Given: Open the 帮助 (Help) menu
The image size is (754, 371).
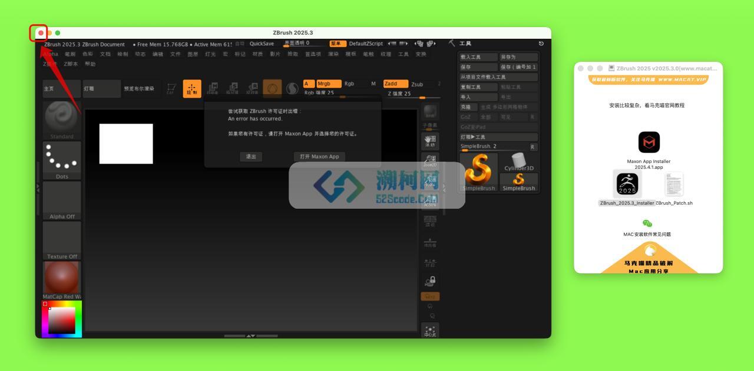Looking at the screenshot, I should click(x=90, y=64).
